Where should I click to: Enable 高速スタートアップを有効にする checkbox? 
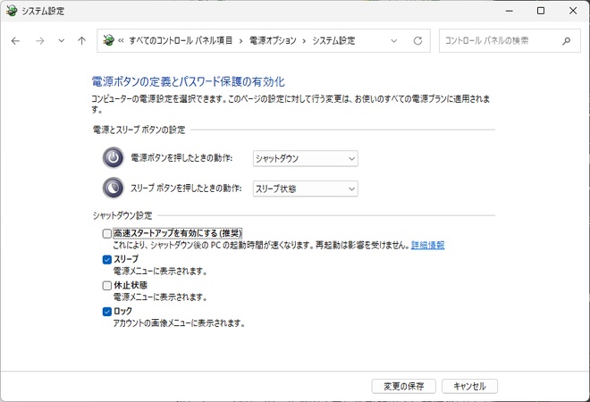[107, 233]
